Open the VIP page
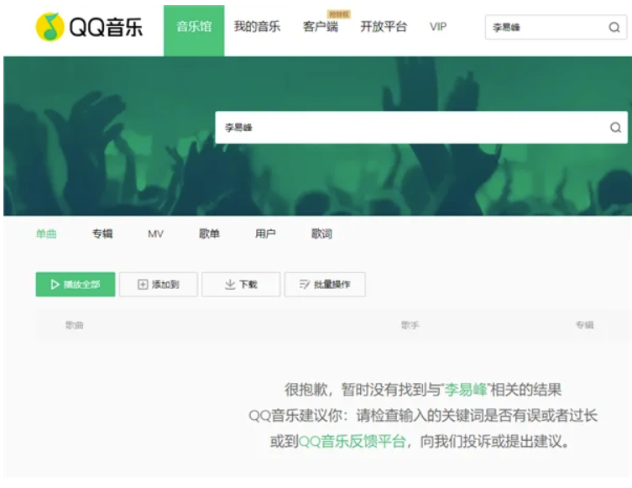632x488 pixels. (x=438, y=27)
